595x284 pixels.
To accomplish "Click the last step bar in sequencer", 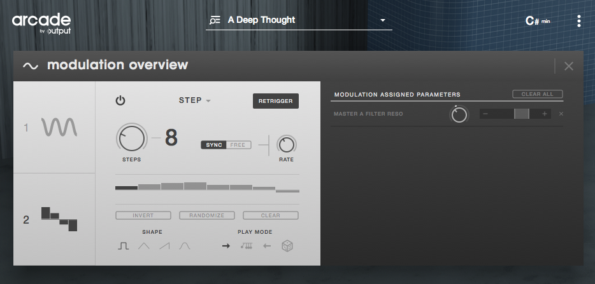I will 288,191.
